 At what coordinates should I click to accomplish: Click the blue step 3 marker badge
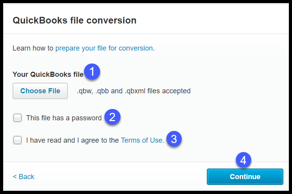[174, 139]
